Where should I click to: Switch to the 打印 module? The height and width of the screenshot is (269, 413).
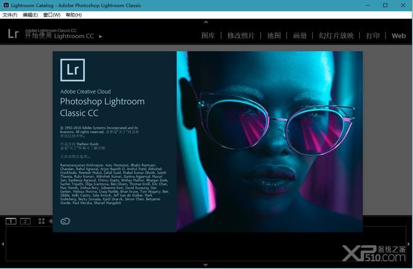[373, 36]
